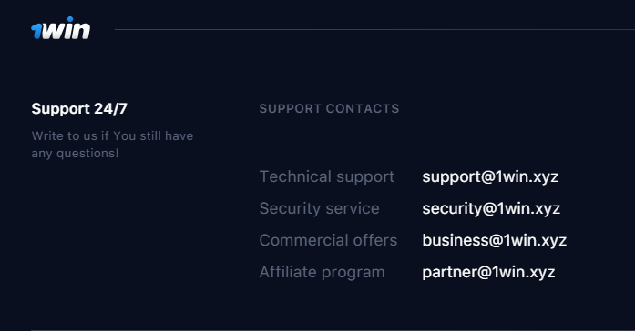Click the 'any questions!' text line
This screenshot has width=635, height=331.
pyautogui.click(x=75, y=154)
